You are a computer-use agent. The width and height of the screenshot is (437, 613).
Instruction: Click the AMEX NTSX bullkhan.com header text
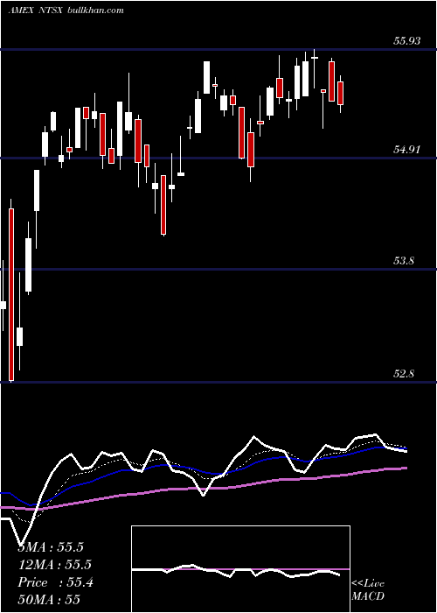pos(66,10)
